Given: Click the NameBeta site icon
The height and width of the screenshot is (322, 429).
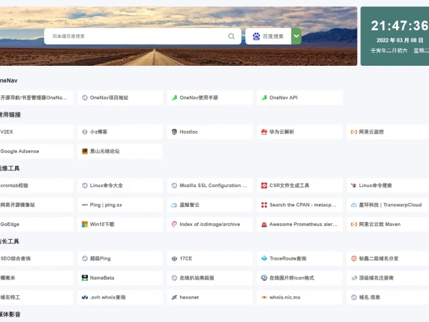Looking at the screenshot, I should [85, 278].
